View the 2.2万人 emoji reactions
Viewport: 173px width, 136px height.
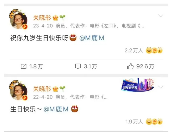click(x=144, y=50)
